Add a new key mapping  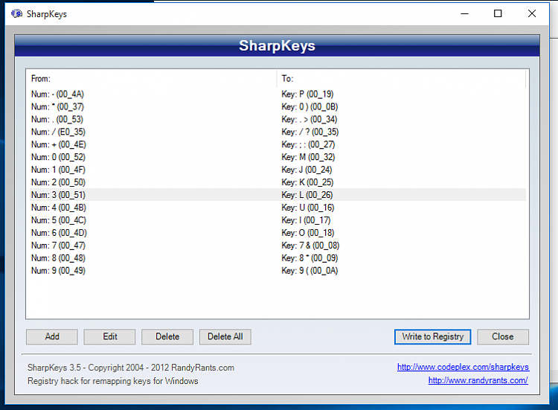[52, 336]
